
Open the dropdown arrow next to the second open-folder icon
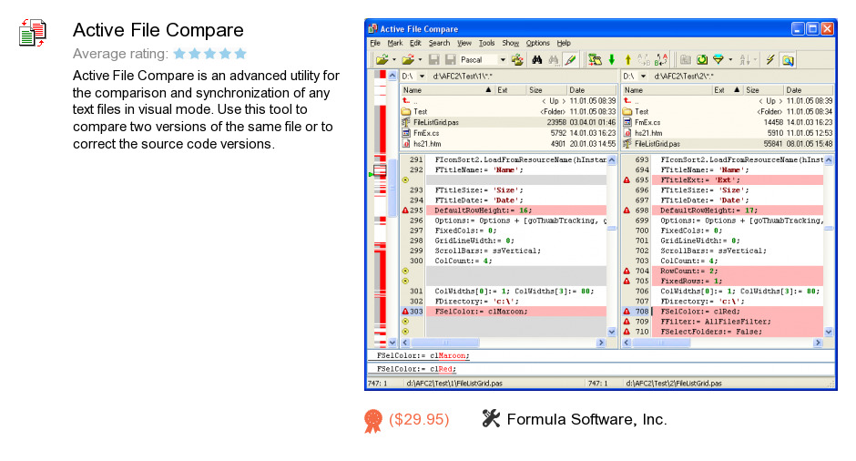point(420,59)
